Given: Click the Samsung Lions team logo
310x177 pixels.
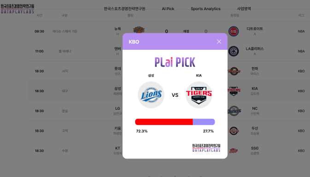Looking at the screenshot, I should (x=151, y=95).
